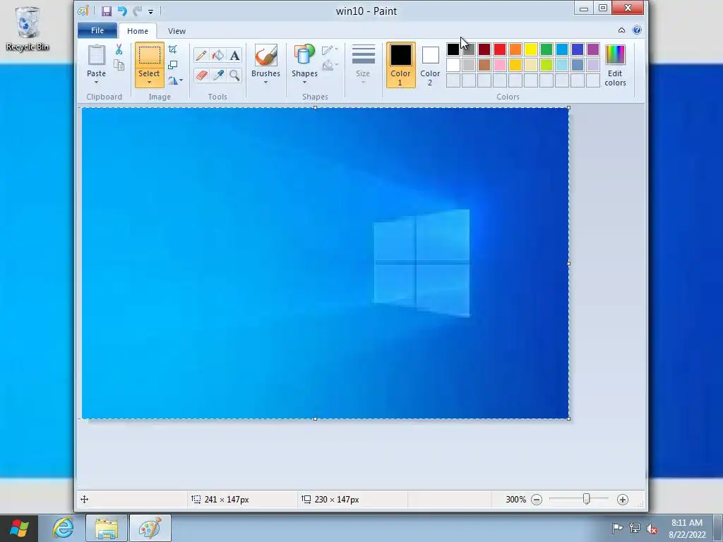
Task: Expand the Select dropdown arrow
Action: 149,83
